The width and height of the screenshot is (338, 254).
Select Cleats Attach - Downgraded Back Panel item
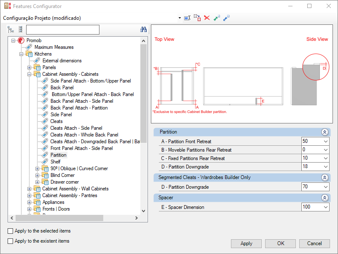click(95, 142)
